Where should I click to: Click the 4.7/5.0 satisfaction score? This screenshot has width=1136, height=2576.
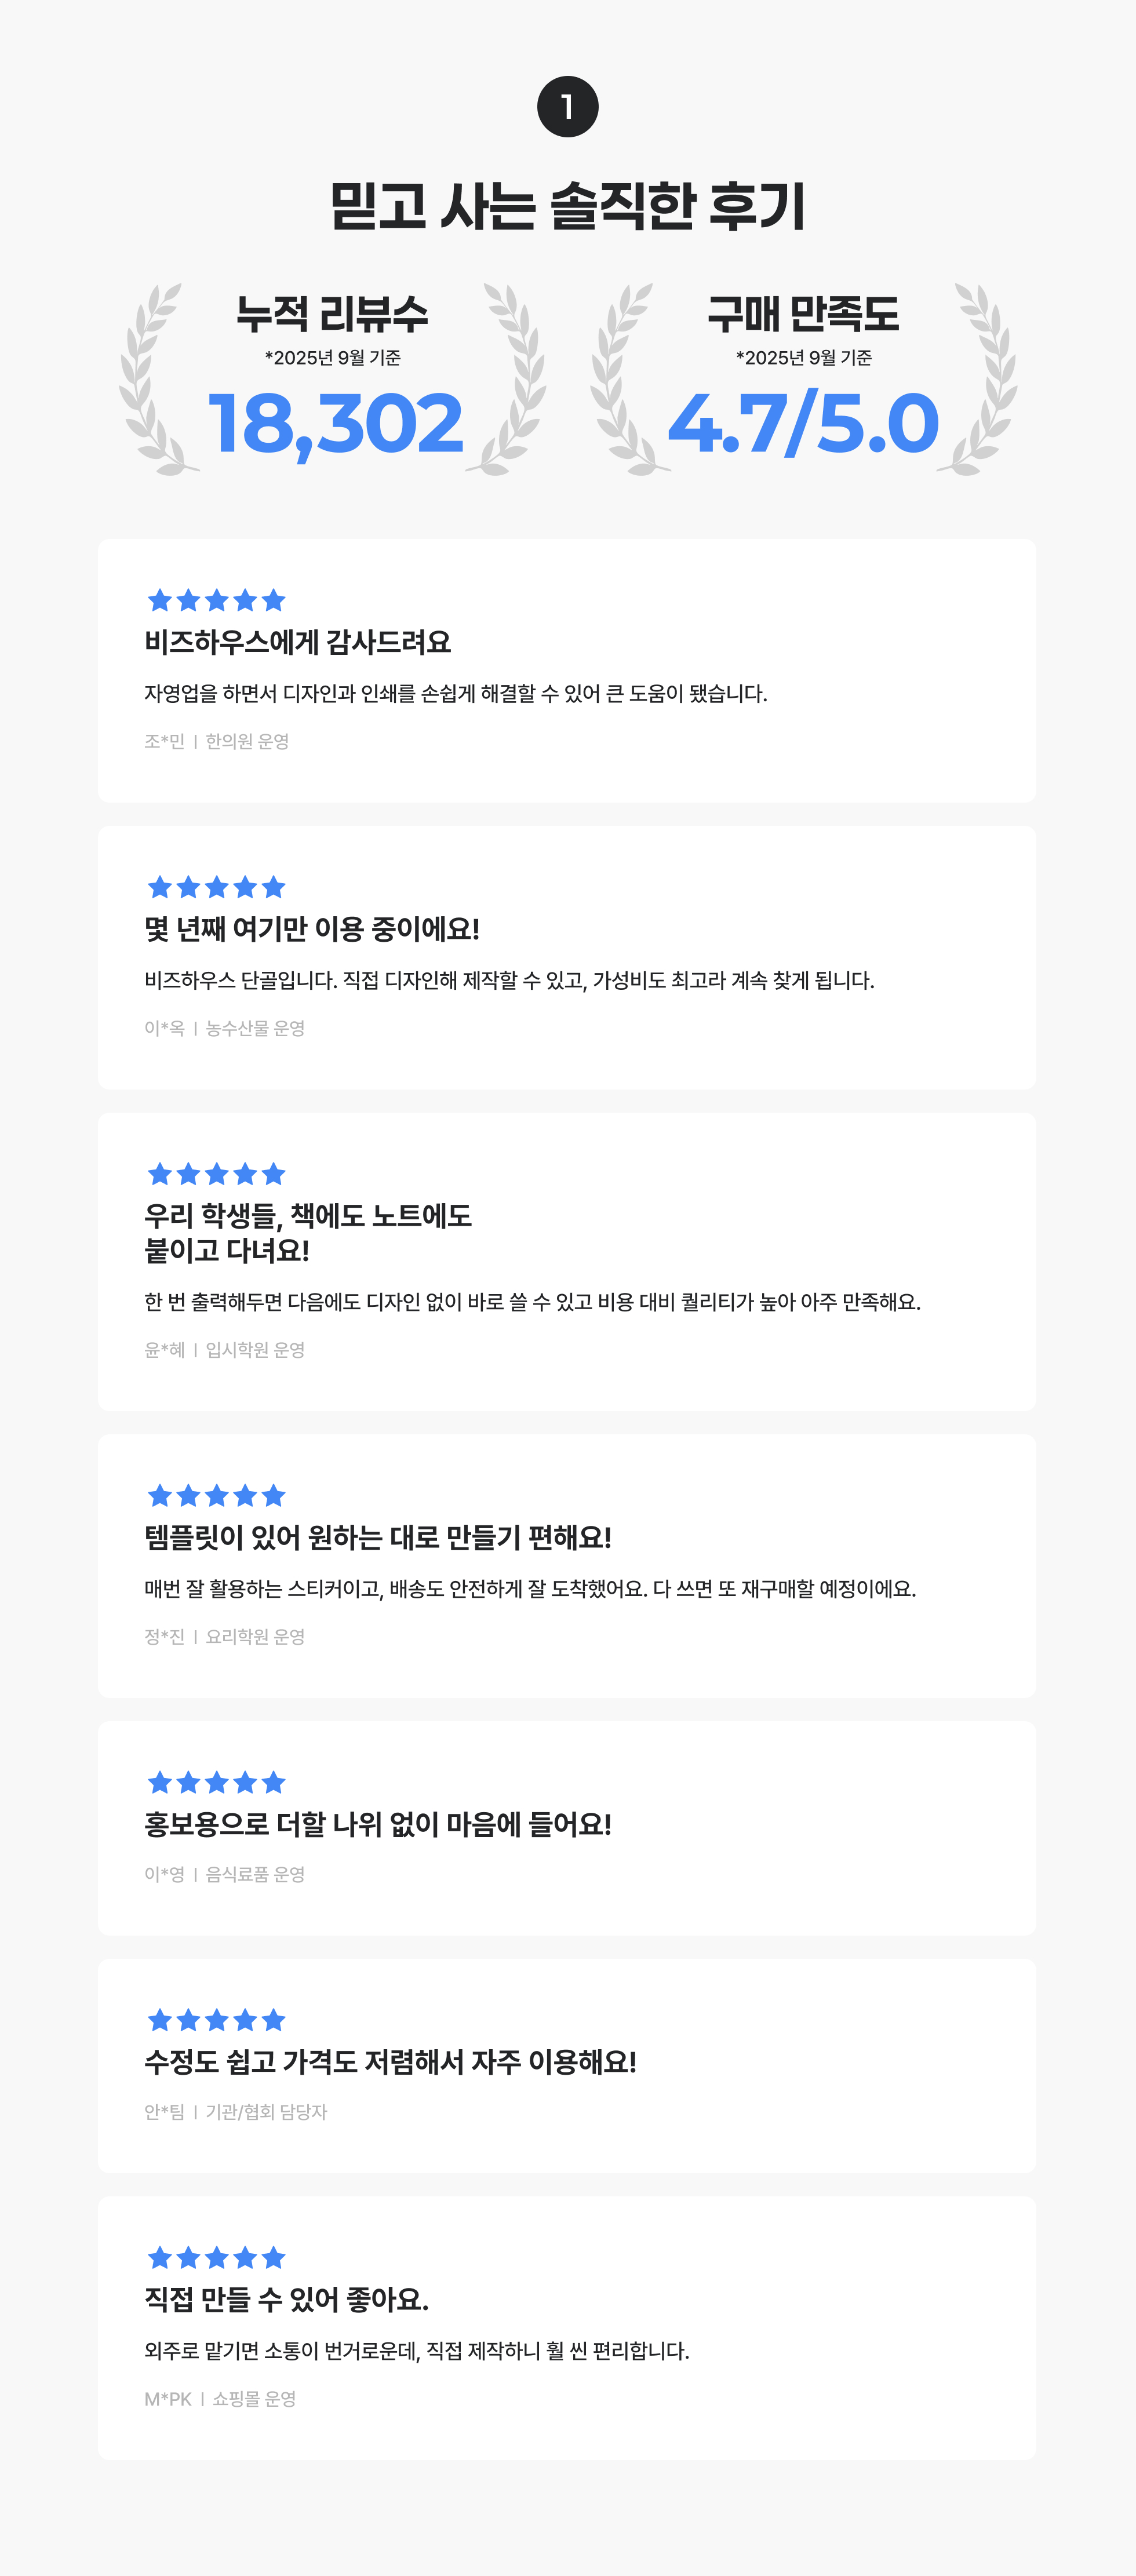click(803, 424)
